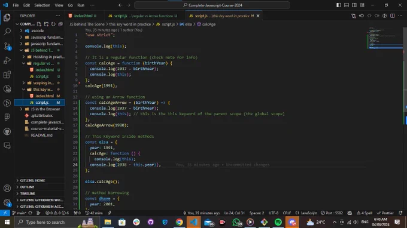Screen dimensions: 407x228
Task: Click errors and warnings count in status bar
Action: pos(57,213)
